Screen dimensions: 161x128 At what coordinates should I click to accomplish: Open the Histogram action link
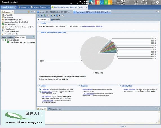click(45, 89)
